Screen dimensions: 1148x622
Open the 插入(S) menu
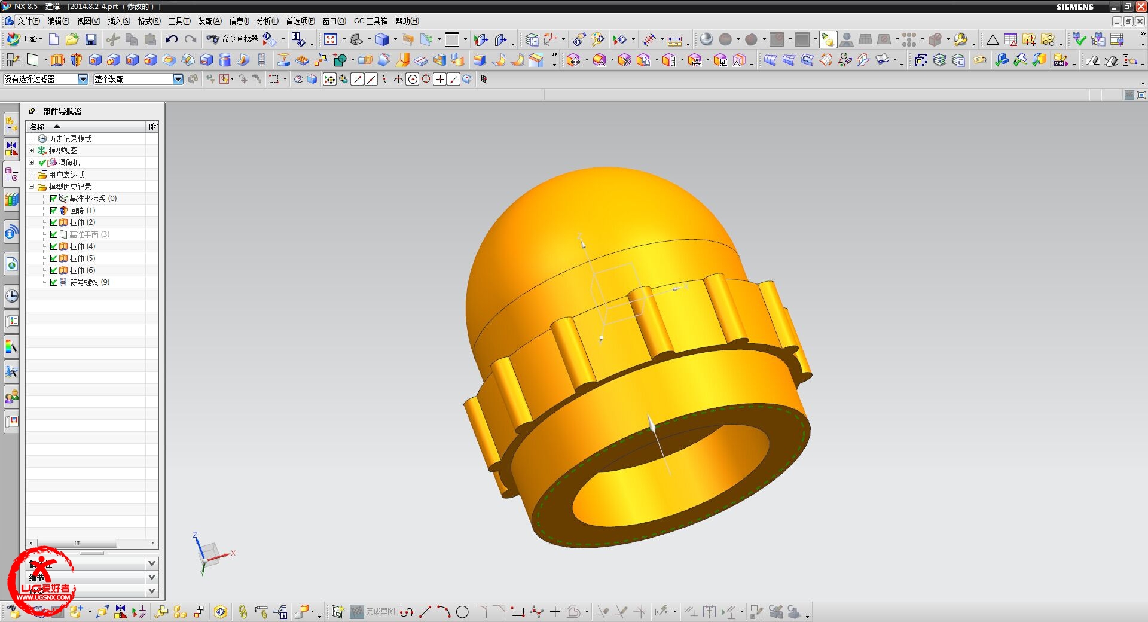click(118, 21)
